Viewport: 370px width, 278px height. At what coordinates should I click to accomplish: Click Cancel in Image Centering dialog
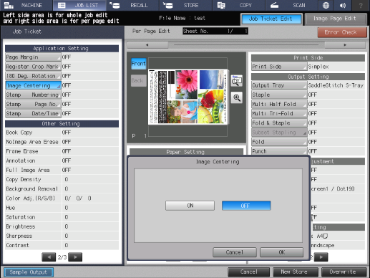[235, 252]
